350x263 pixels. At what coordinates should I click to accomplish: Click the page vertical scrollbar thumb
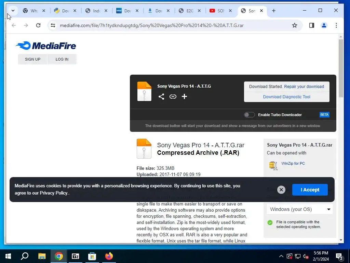[x=341, y=68]
